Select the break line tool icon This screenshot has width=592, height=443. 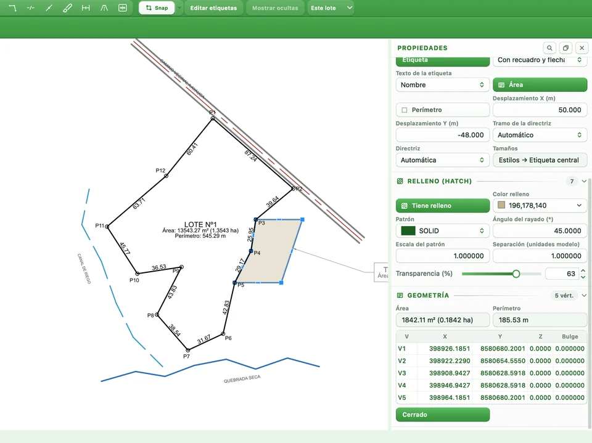(31, 8)
